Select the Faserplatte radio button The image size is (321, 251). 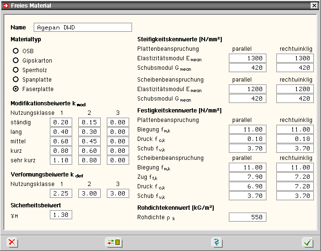pos(16,89)
